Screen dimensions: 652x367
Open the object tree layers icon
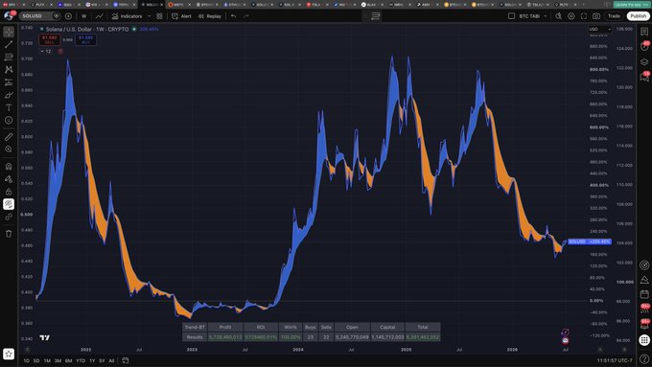[644, 61]
